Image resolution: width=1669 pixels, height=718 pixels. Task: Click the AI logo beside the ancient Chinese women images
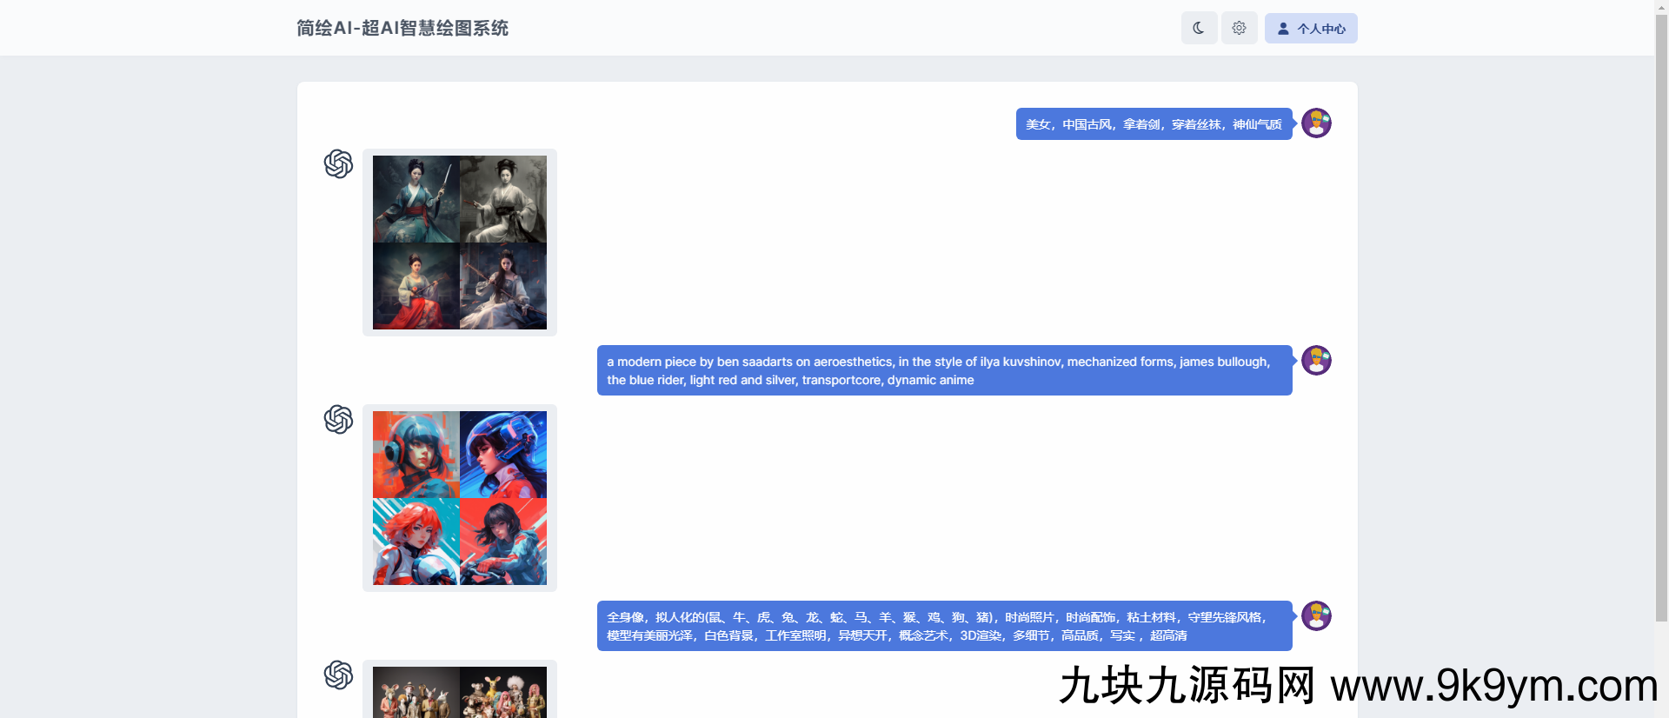pyautogui.click(x=338, y=163)
